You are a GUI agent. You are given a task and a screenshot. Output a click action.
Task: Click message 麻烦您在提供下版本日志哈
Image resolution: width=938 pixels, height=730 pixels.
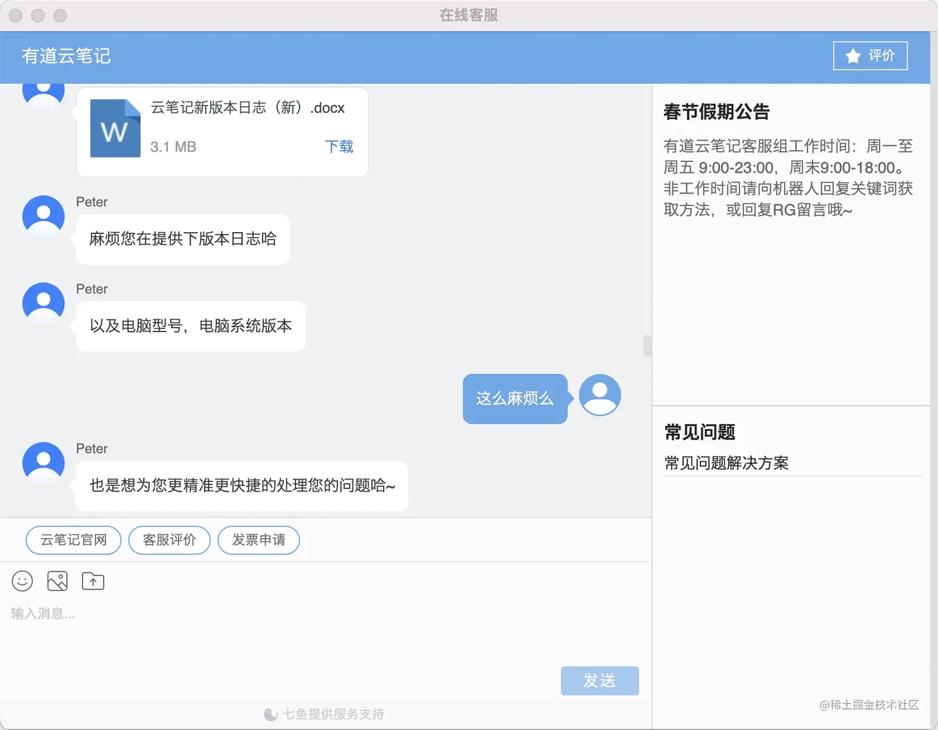[x=183, y=239]
